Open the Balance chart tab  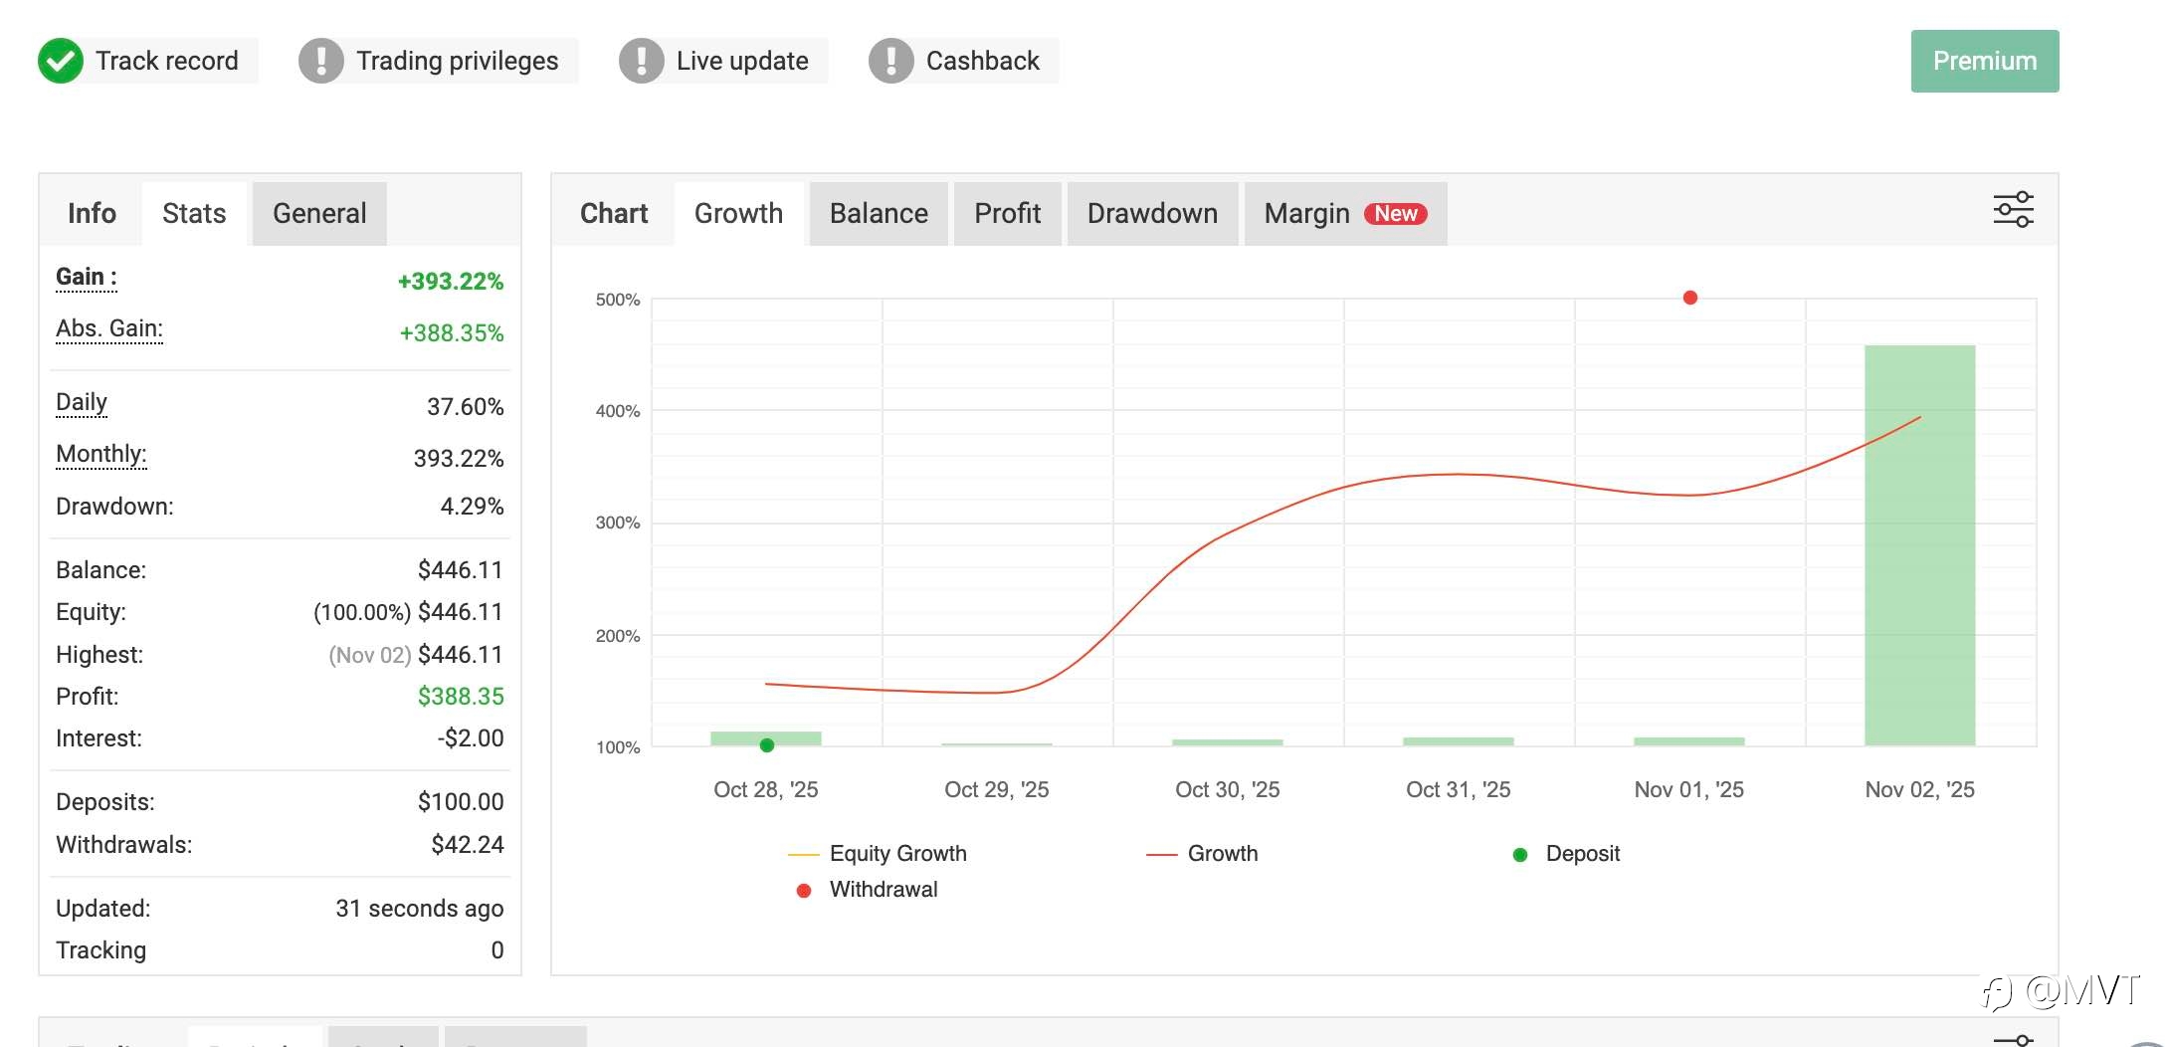[879, 214]
